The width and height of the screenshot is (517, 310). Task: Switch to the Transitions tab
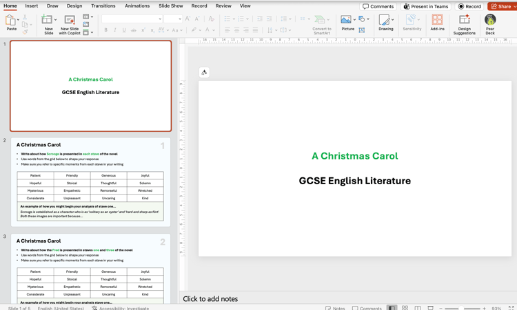point(103,5)
